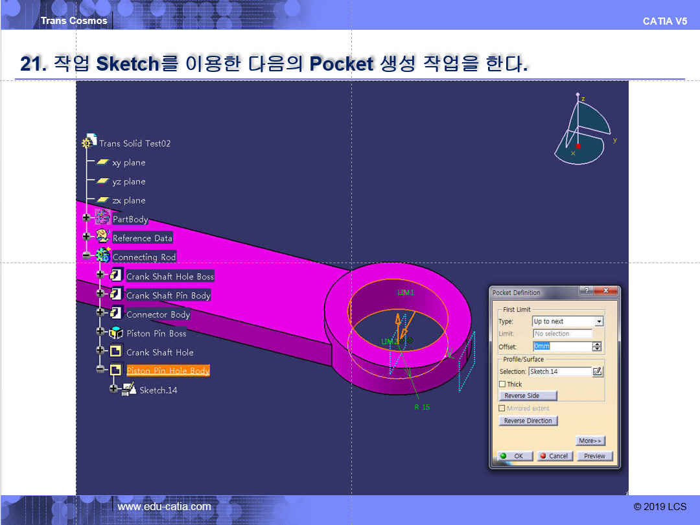Collapse the Connecting Rod tree node

86,256
